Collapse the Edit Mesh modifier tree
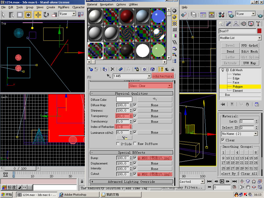 (227, 70)
